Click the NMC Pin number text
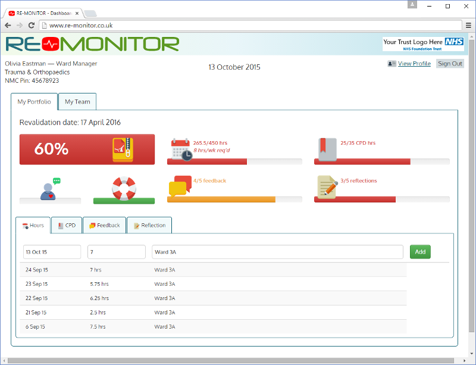 [32, 80]
